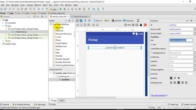Click the Scroll from Source target icon
The height and width of the screenshot is (110, 196).
[34, 16]
